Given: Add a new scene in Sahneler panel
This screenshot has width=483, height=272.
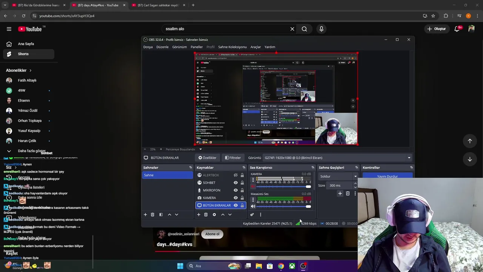Looking at the screenshot, I should (145, 215).
